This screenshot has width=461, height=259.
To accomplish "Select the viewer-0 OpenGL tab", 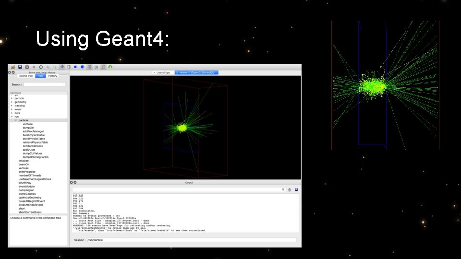I will [x=197, y=72].
